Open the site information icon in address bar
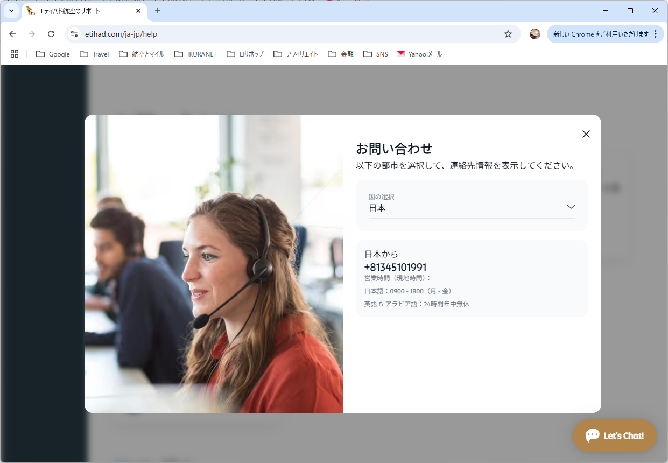 click(x=74, y=34)
